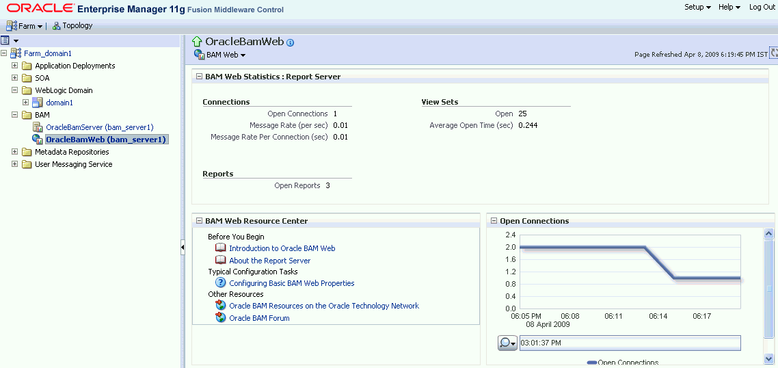This screenshot has width=778, height=368.
Task: Click the page refresh icon
Action: 773,53
